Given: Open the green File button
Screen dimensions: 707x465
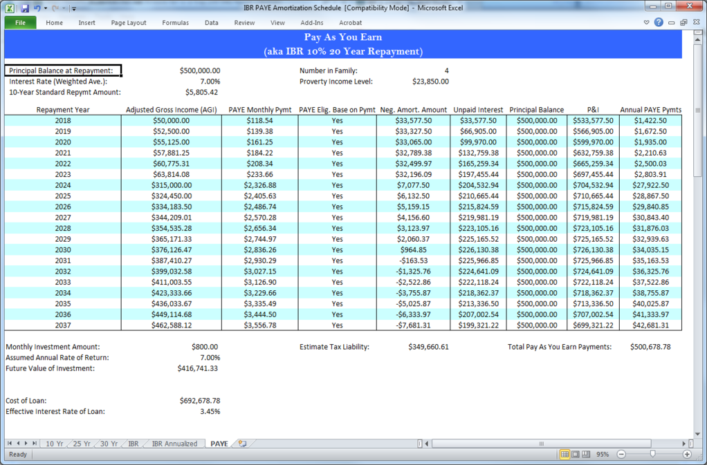Looking at the screenshot, I should tap(20, 23).
